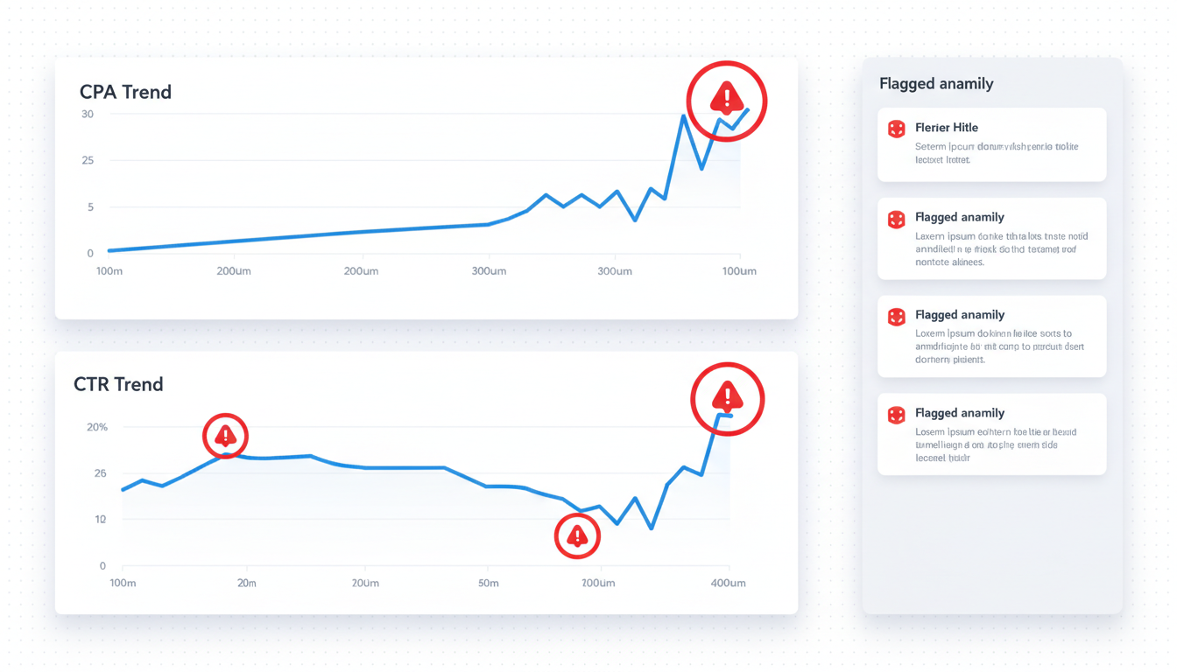Select the alert marker on the early CTR peak
The image size is (1177, 672).
[x=226, y=436]
